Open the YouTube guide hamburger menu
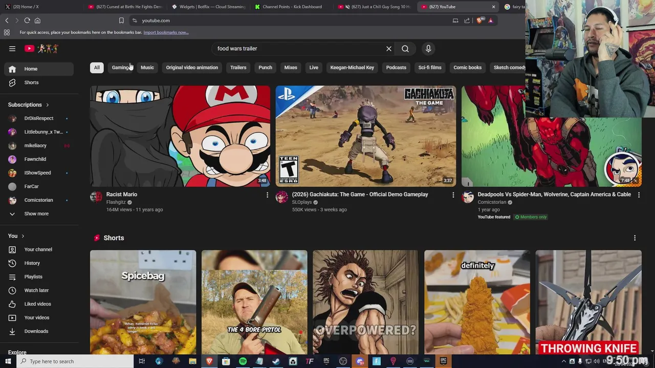The width and height of the screenshot is (655, 368). coord(12,49)
